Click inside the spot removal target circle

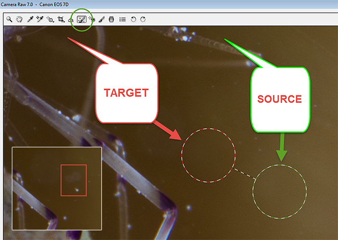coord(208,155)
